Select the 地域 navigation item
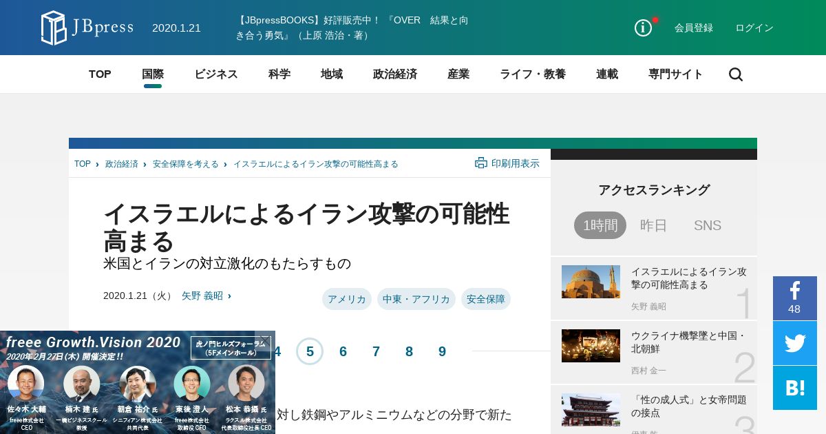826x434 pixels. pos(332,74)
